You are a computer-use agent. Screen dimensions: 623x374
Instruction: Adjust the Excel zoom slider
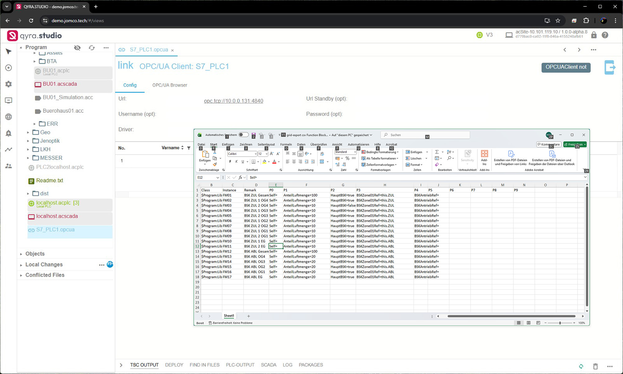(x=560, y=323)
